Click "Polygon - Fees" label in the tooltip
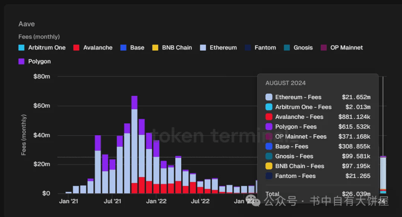The height and width of the screenshot is (217, 402). coord(296,127)
